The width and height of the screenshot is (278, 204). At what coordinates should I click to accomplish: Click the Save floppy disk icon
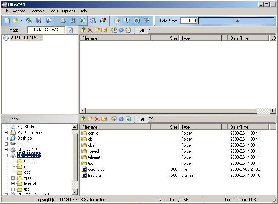[x=39, y=21]
